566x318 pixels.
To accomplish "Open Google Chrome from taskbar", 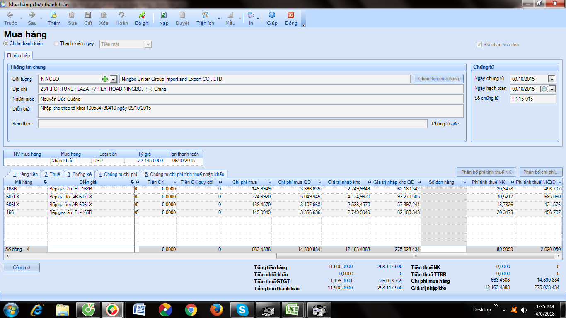I will click(x=191, y=309).
